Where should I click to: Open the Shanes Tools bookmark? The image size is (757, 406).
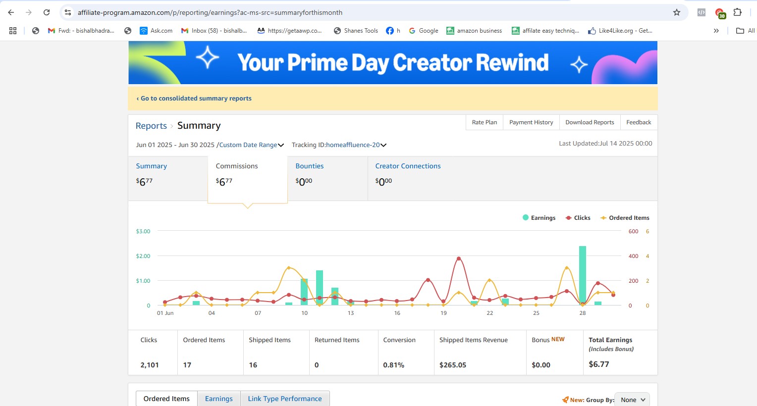pos(356,31)
